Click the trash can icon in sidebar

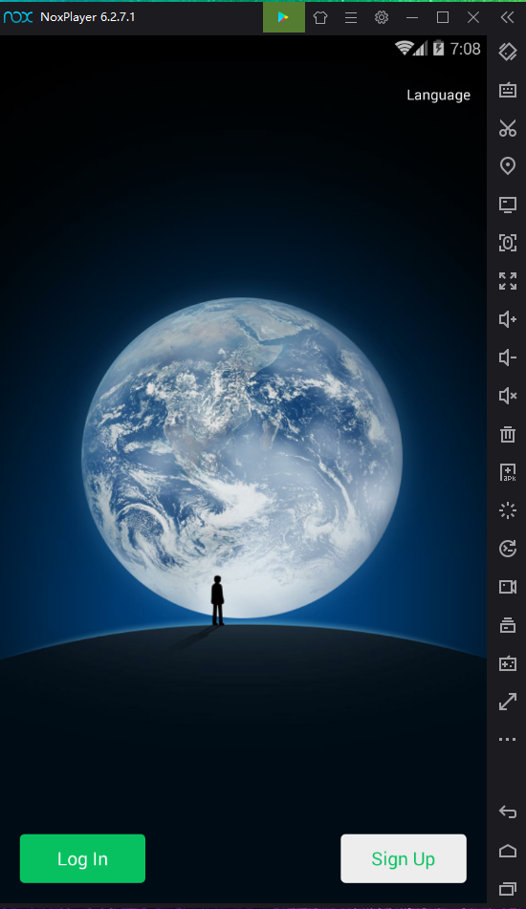[508, 434]
